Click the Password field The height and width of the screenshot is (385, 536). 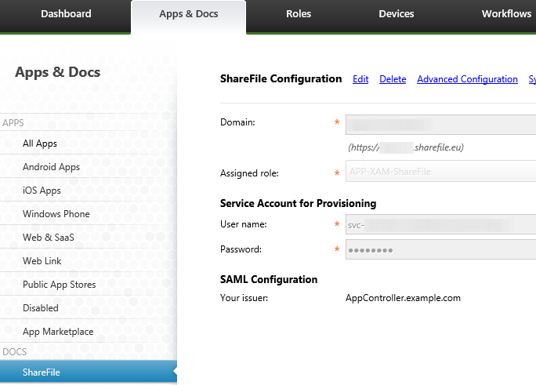[440, 249]
